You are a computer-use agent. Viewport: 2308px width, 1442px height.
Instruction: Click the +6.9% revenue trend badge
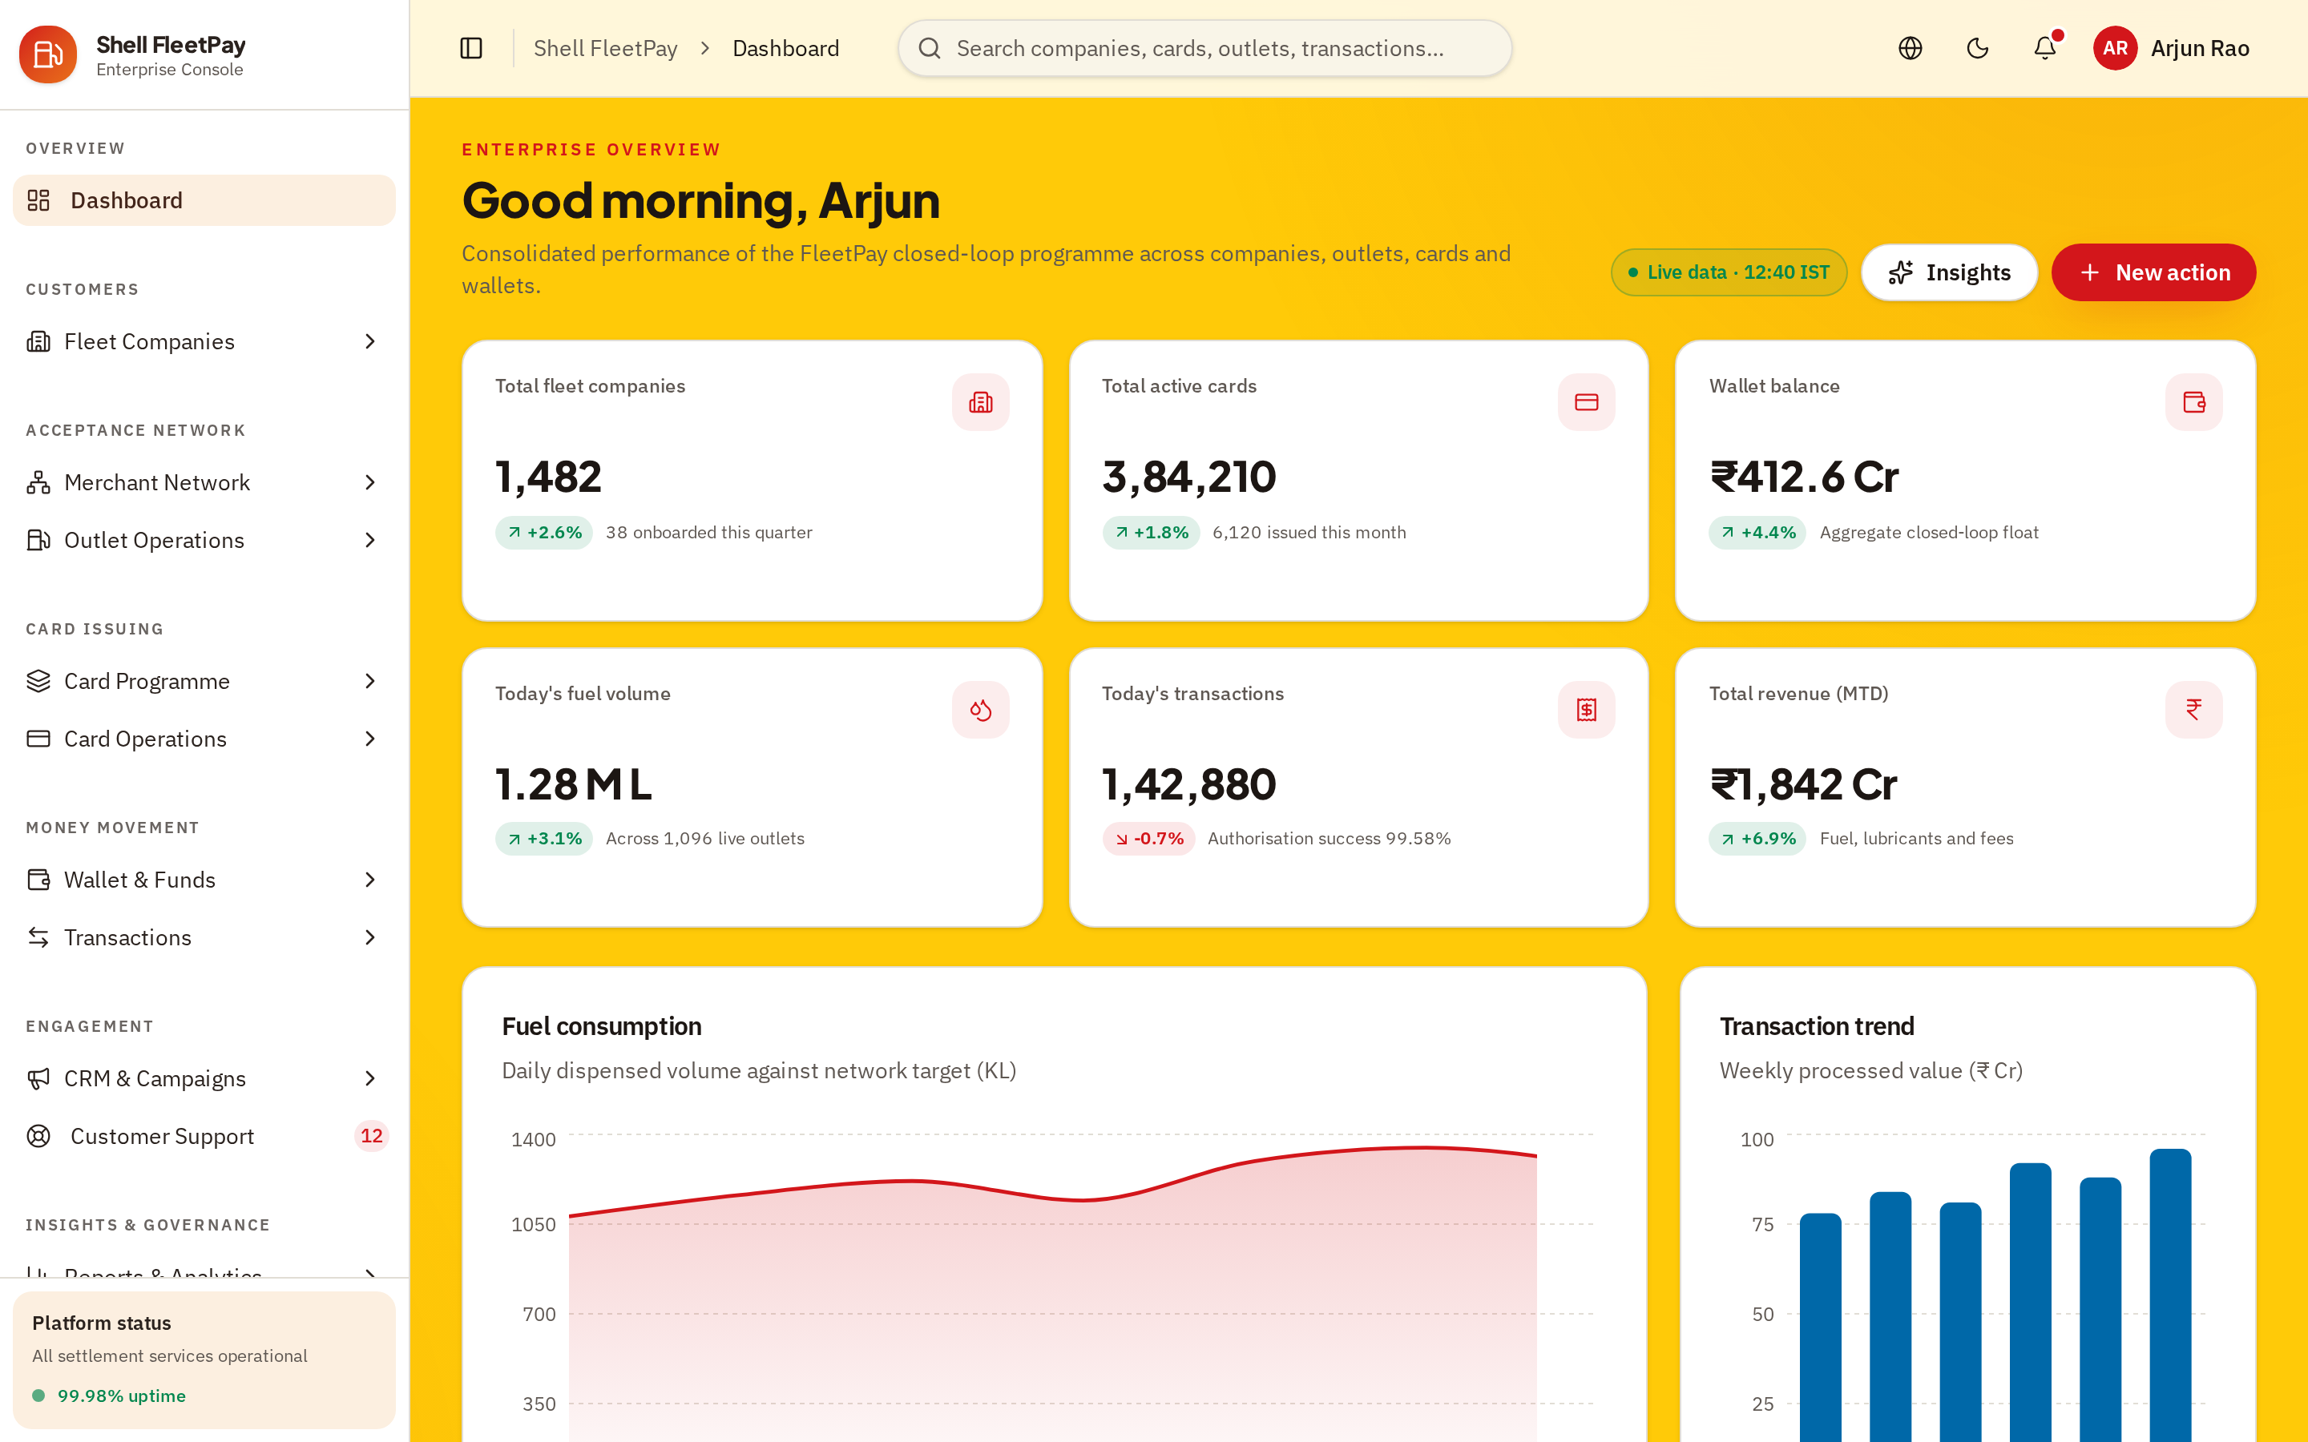1757,838
